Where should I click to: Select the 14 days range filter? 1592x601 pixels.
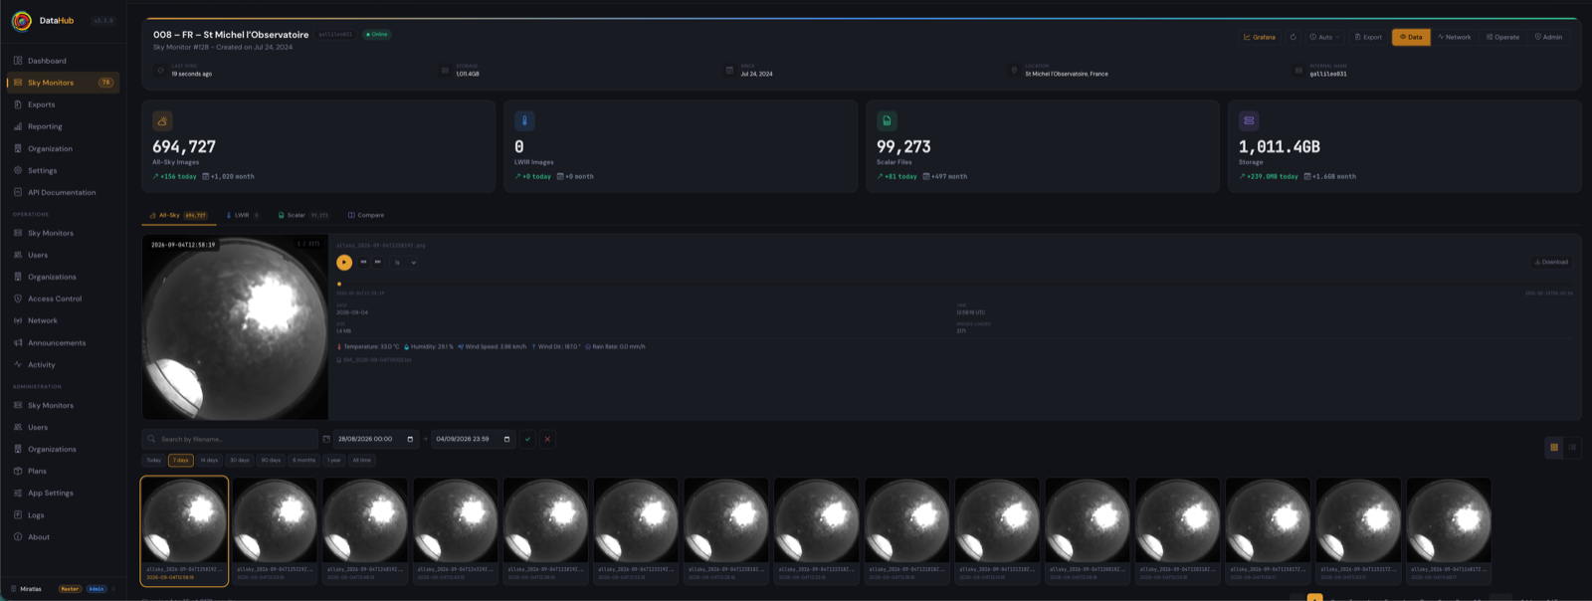tap(209, 460)
